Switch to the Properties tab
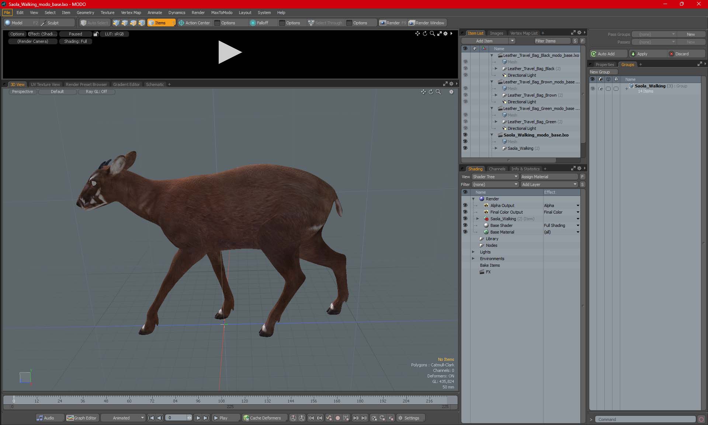 (x=605, y=65)
